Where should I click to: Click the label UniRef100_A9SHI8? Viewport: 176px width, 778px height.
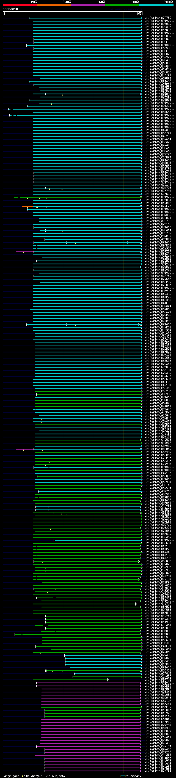158,100
